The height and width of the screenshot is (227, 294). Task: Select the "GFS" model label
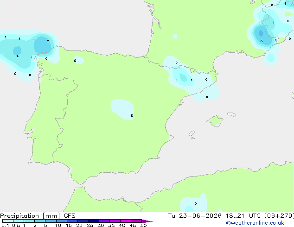(70, 216)
